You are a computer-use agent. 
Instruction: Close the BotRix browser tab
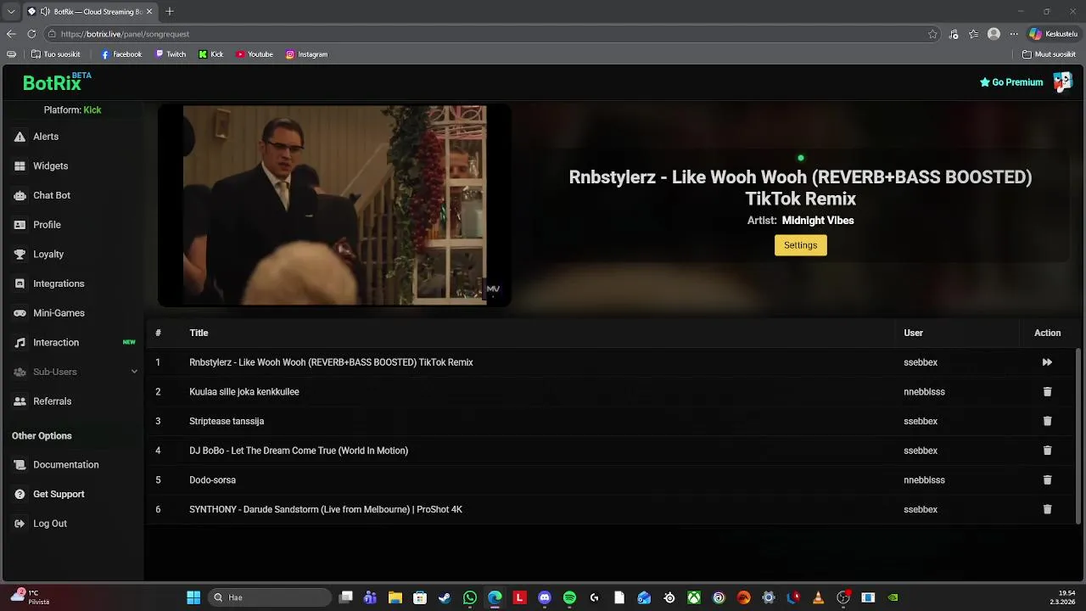tap(149, 12)
